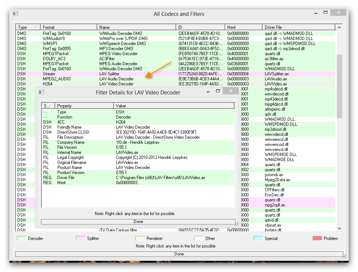The image size is (358, 272).
Task: Click the red Problem legend swatch
Action: point(317,238)
